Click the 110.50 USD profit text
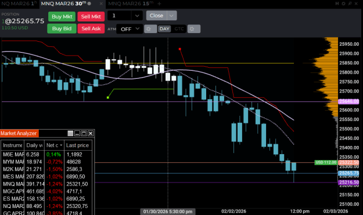Viewport: 363px width, 215px height. pyautogui.click(x=15, y=28)
